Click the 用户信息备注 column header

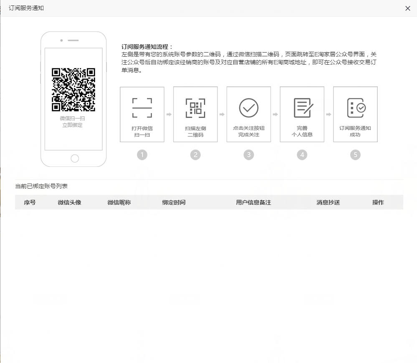[x=253, y=202]
